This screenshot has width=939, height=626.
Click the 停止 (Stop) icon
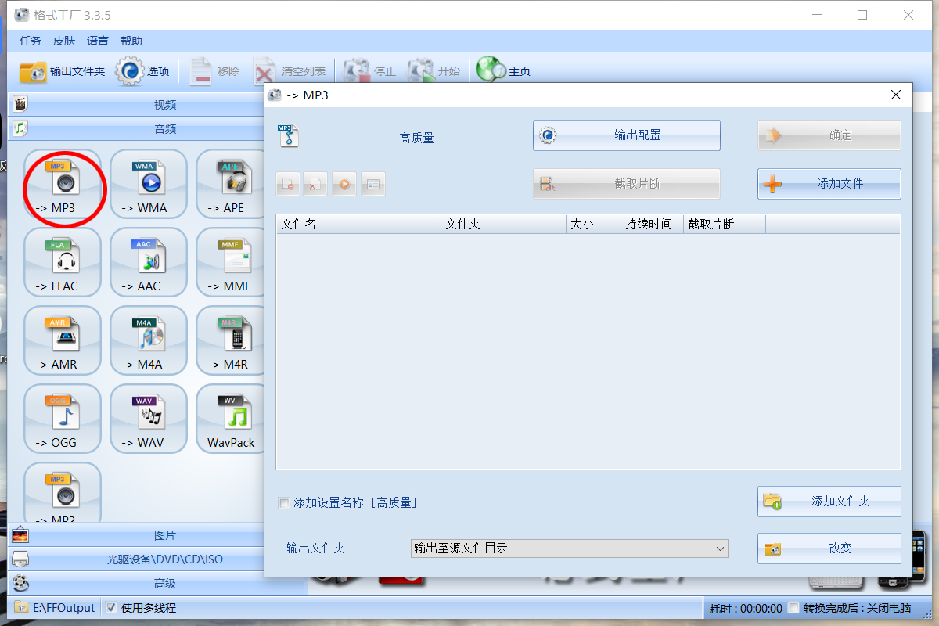point(358,70)
